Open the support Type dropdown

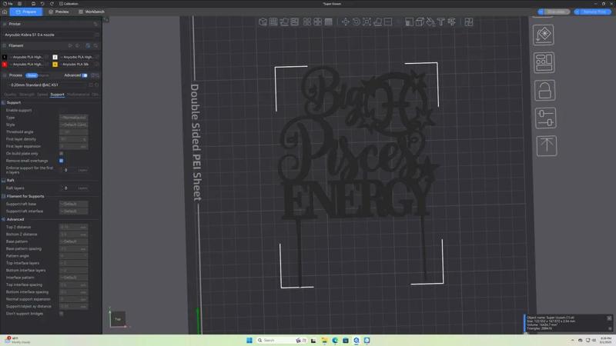pos(73,118)
